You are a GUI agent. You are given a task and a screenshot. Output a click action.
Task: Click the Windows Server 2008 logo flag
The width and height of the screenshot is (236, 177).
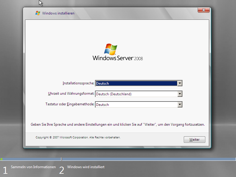click(111, 49)
